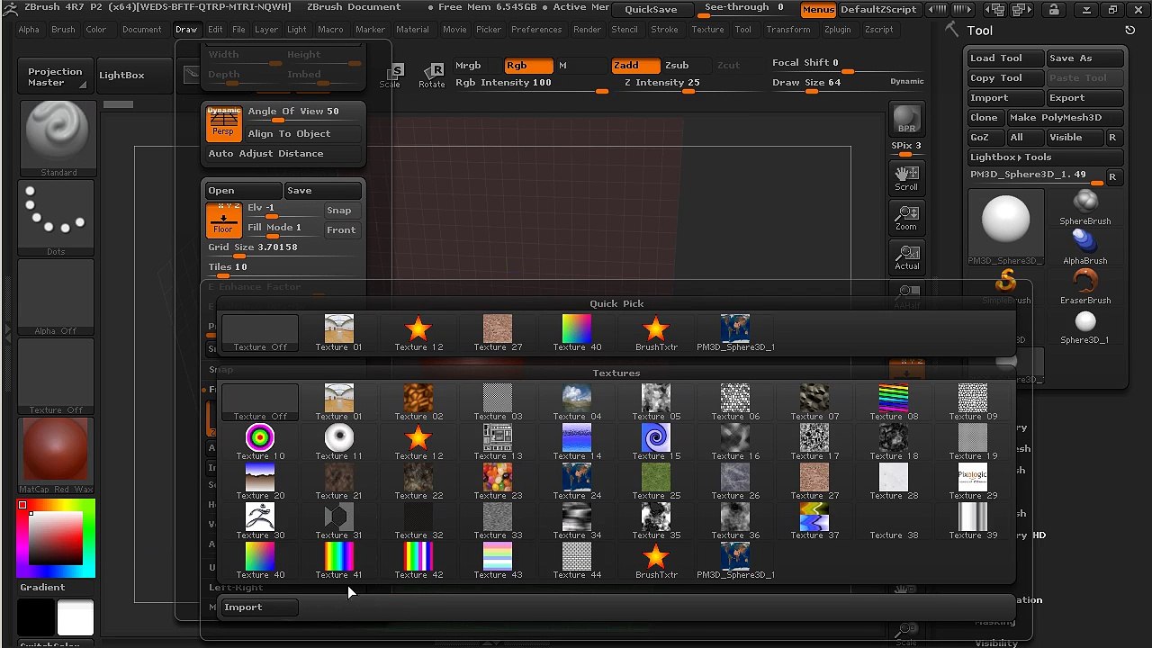Viewport: 1152px width, 648px height.
Task: Open the Stroke menu
Action: pyautogui.click(x=664, y=30)
